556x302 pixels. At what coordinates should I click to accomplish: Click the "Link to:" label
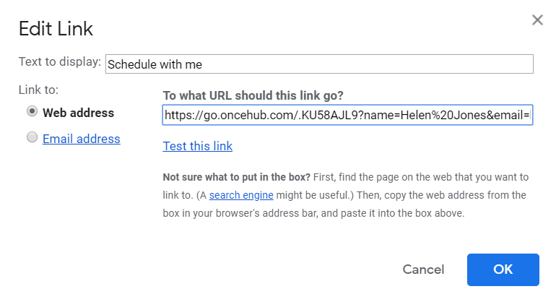tap(38, 90)
